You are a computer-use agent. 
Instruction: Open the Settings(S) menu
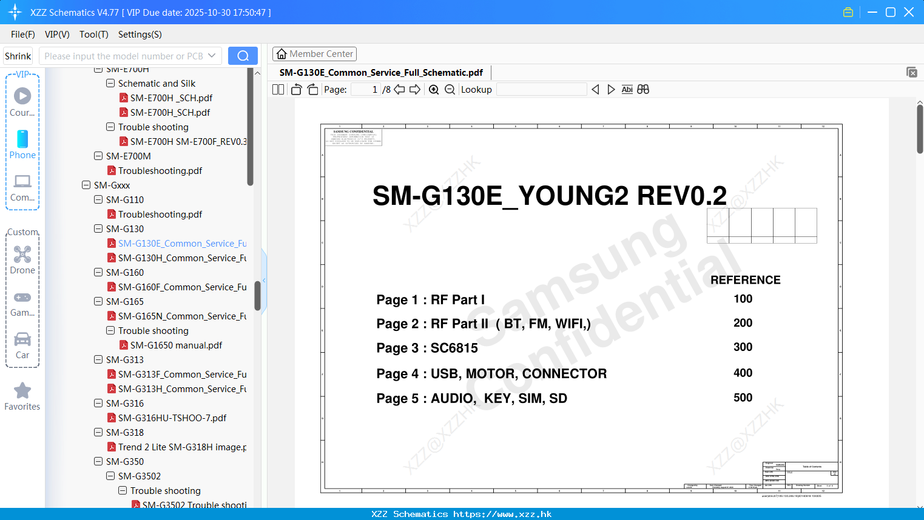[140, 34]
